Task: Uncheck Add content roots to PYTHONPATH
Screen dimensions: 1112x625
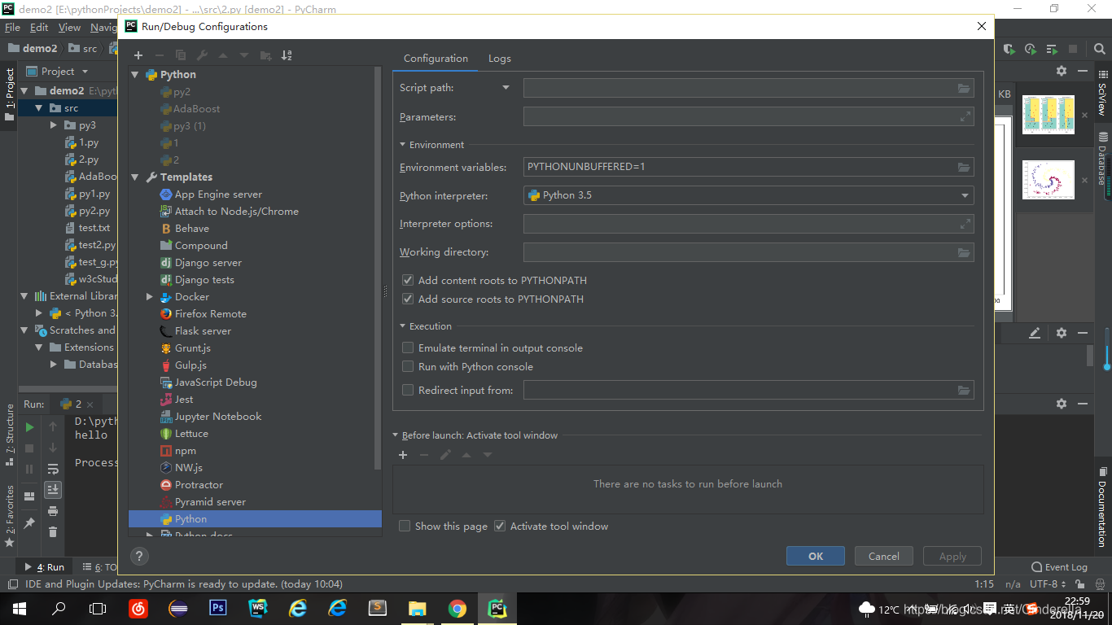Action: click(x=408, y=280)
